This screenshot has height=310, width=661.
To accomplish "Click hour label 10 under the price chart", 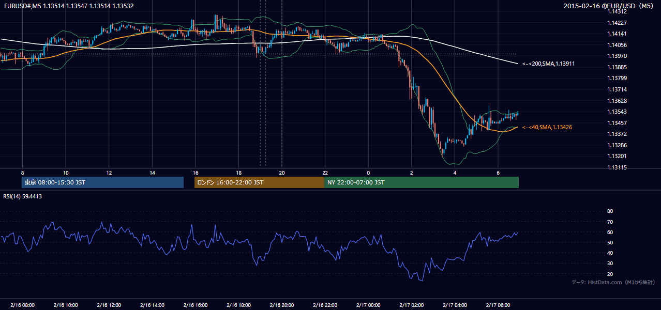I will pos(66,173).
